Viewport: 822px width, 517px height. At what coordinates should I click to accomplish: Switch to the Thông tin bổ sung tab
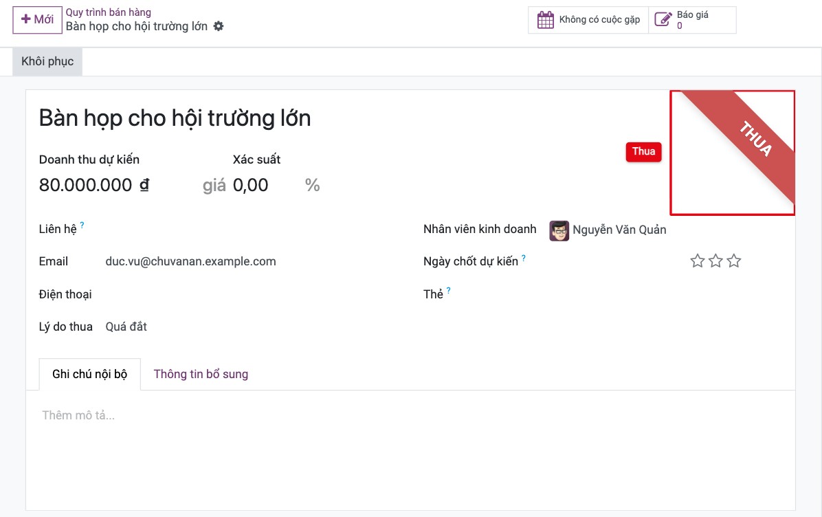[x=201, y=374]
